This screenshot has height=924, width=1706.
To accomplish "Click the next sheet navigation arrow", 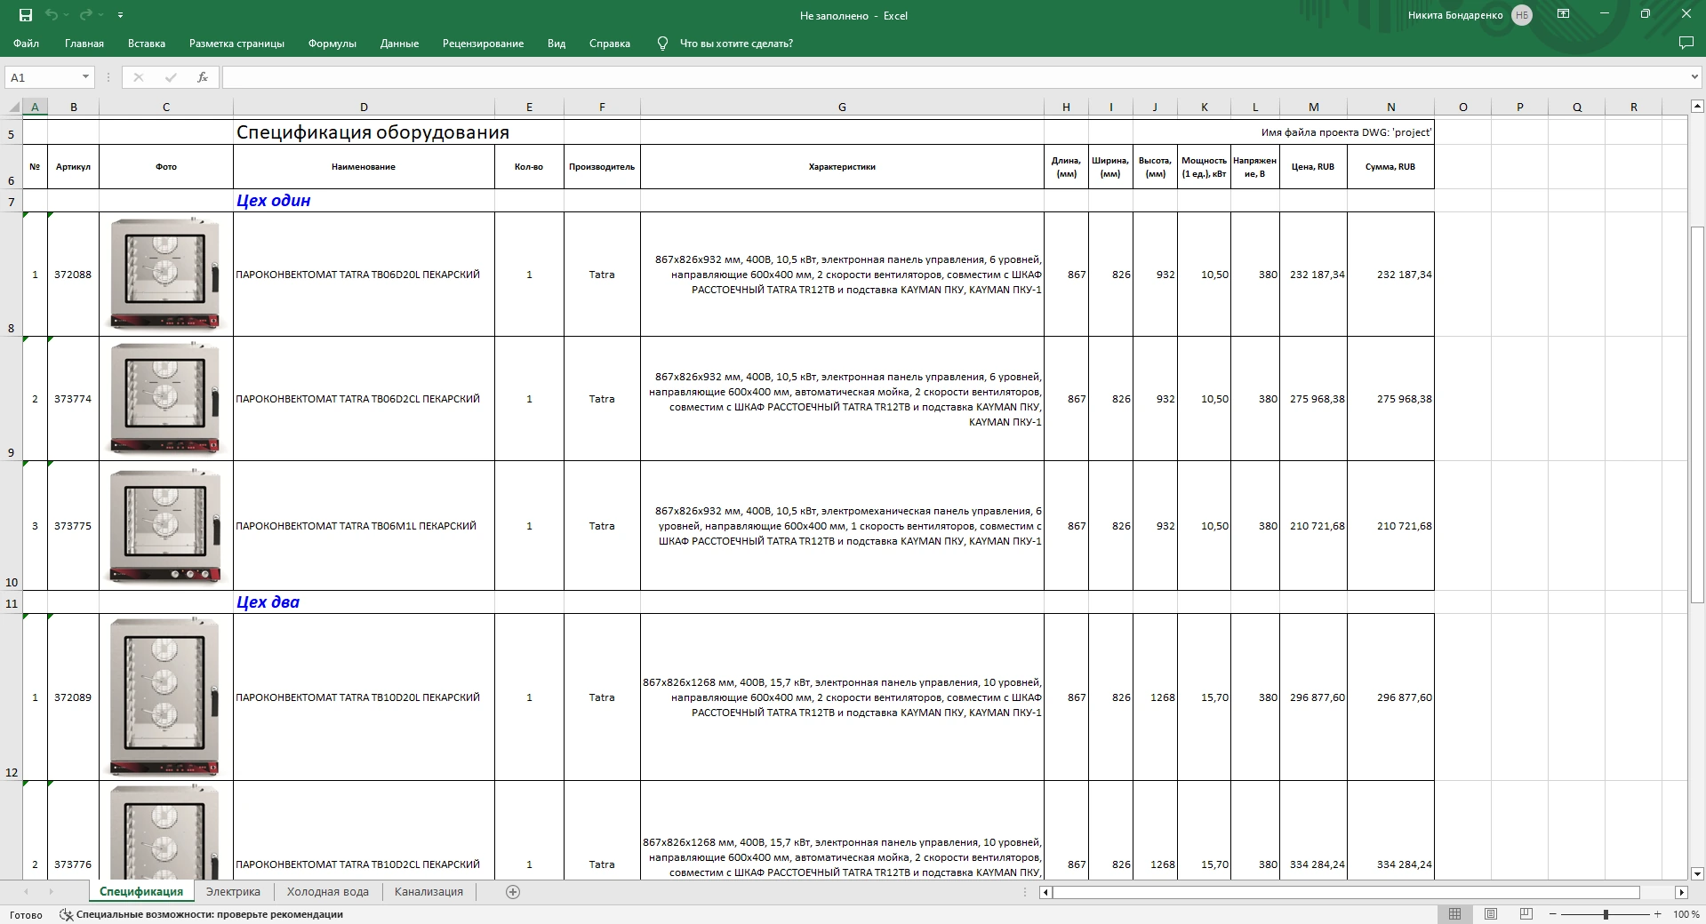I will point(51,892).
